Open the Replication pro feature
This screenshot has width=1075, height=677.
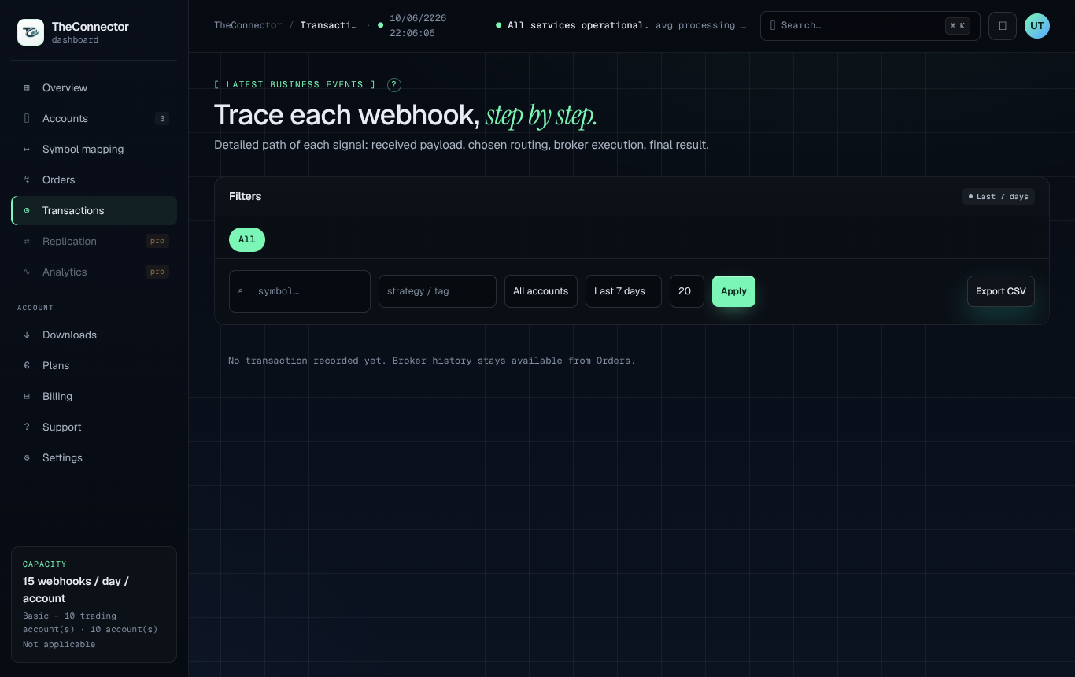click(x=94, y=241)
